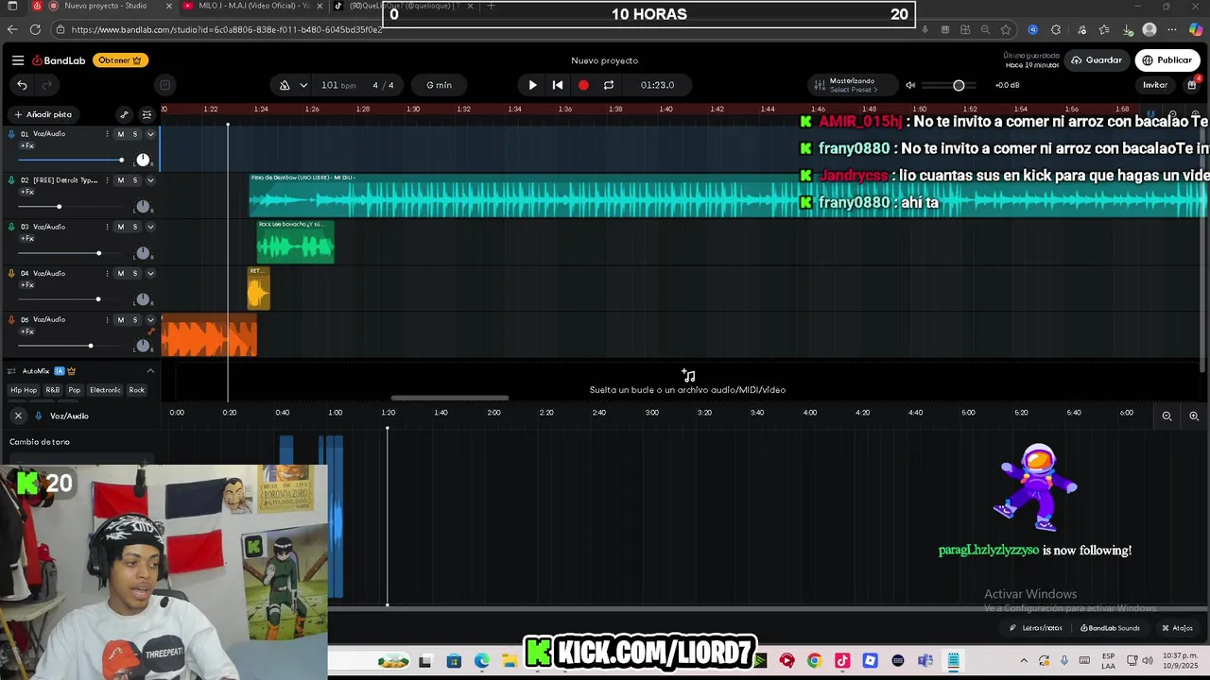
Task: Solo track 05 Voz/Audio
Action: tap(134, 320)
